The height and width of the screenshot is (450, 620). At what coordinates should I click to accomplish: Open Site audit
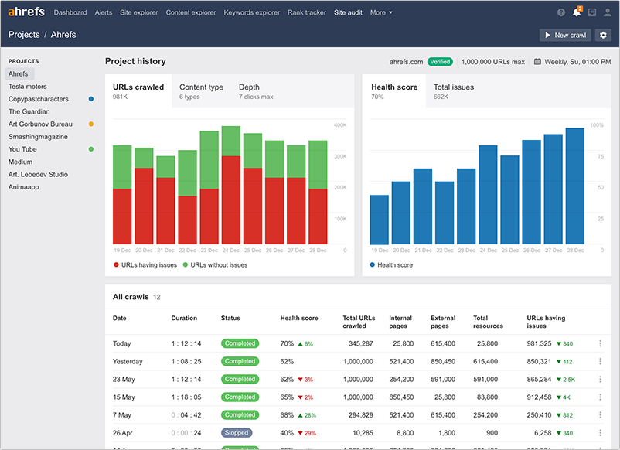pyautogui.click(x=348, y=12)
